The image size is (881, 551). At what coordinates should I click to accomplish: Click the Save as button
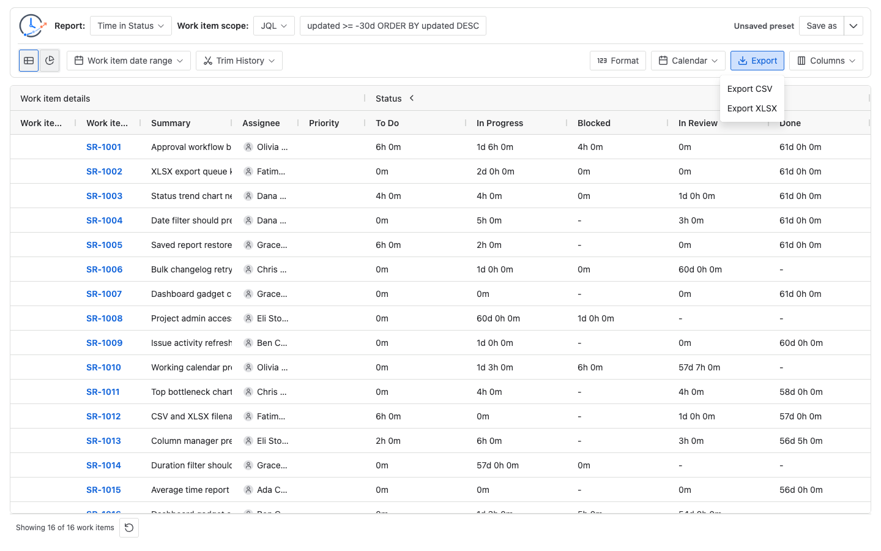(822, 26)
